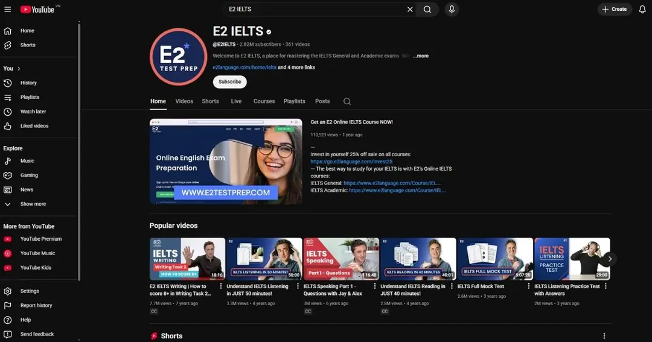Click the E2 Test Prep channel avatar

(x=178, y=57)
